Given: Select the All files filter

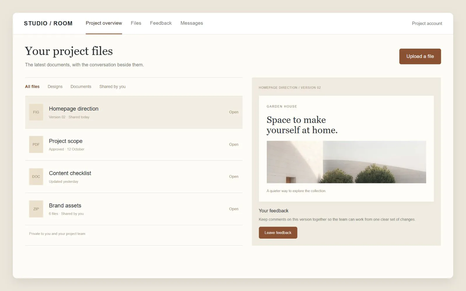Looking at the screenshot, I should [x=32, y=87].
